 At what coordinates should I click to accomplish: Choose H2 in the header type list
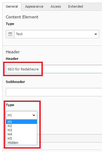pos(22,126)
